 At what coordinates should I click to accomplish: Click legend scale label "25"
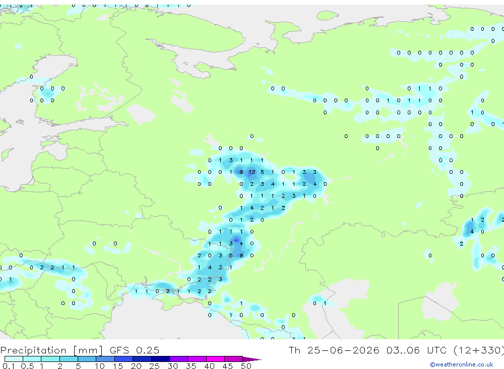pyautogui.click(x=154, y=366)
